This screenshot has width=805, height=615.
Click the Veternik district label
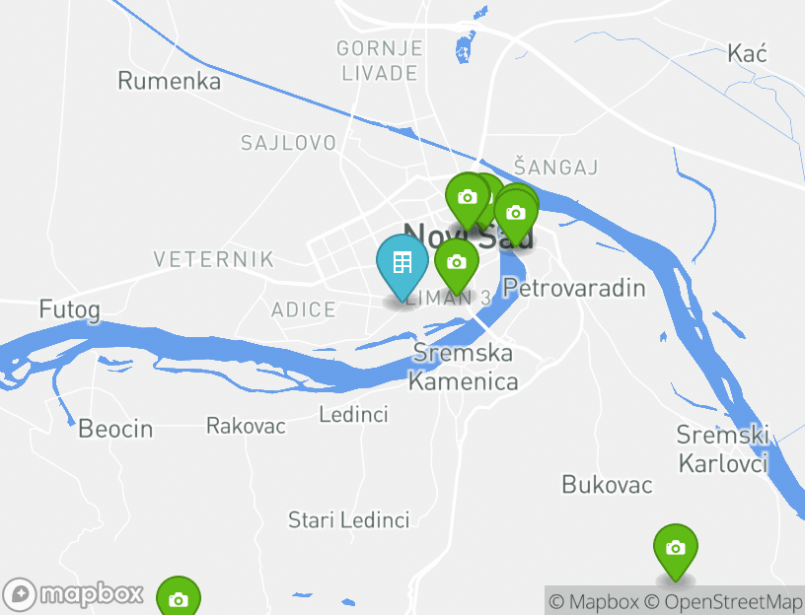214,259
